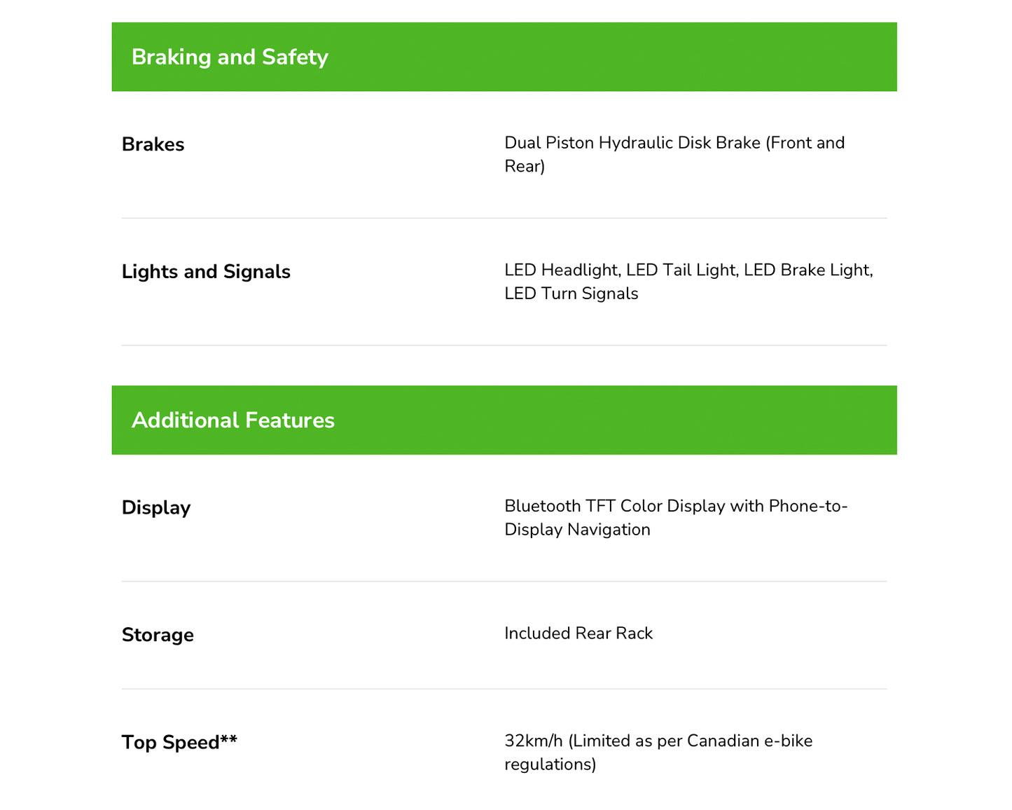Select the LED Headlight text
The image size is (1012, 810).
click(x=562, y=270)
